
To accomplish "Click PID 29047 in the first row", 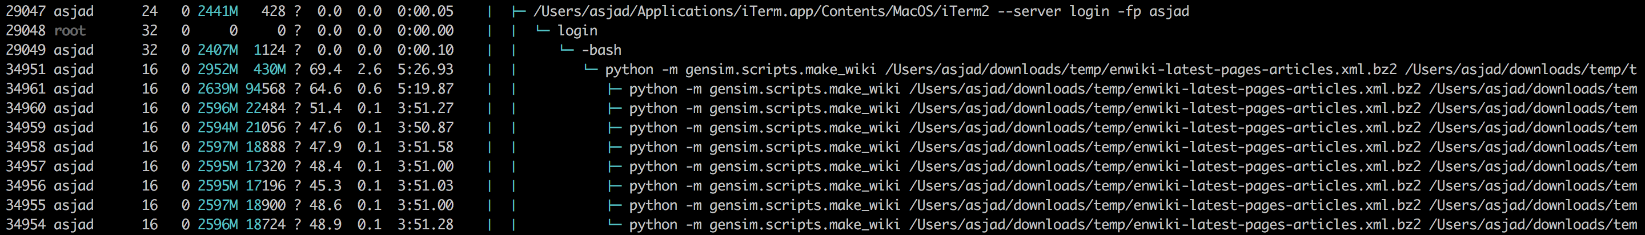I will point(26,11).
